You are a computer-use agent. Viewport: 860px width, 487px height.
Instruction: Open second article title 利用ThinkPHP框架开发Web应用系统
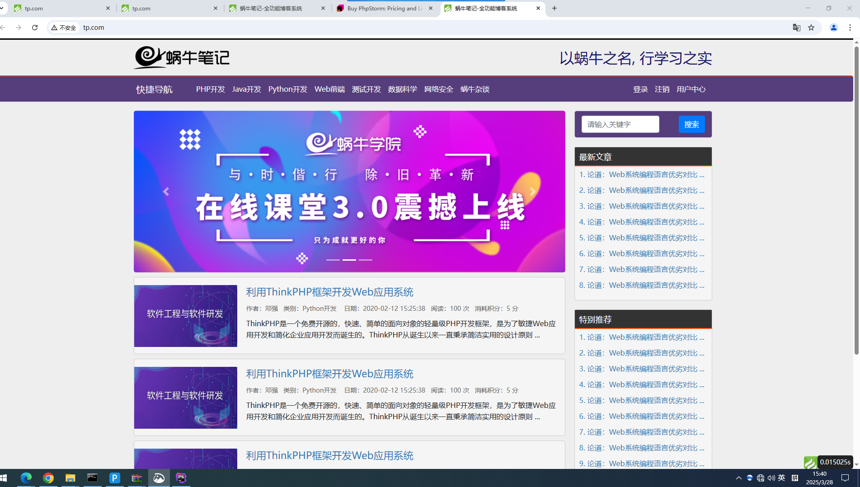tap(329, 374)
